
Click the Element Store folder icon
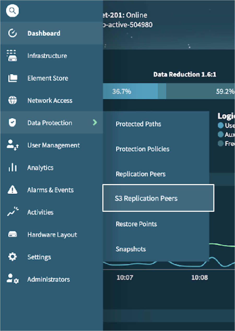[x=13, y=78]
